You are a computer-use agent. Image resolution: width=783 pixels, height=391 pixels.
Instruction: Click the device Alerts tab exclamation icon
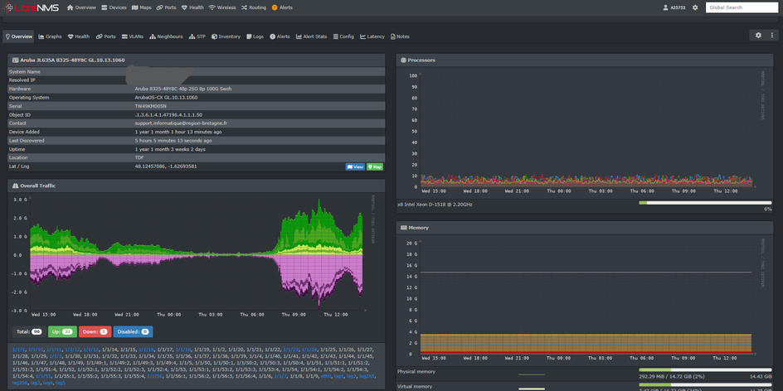tap(273, 36)
